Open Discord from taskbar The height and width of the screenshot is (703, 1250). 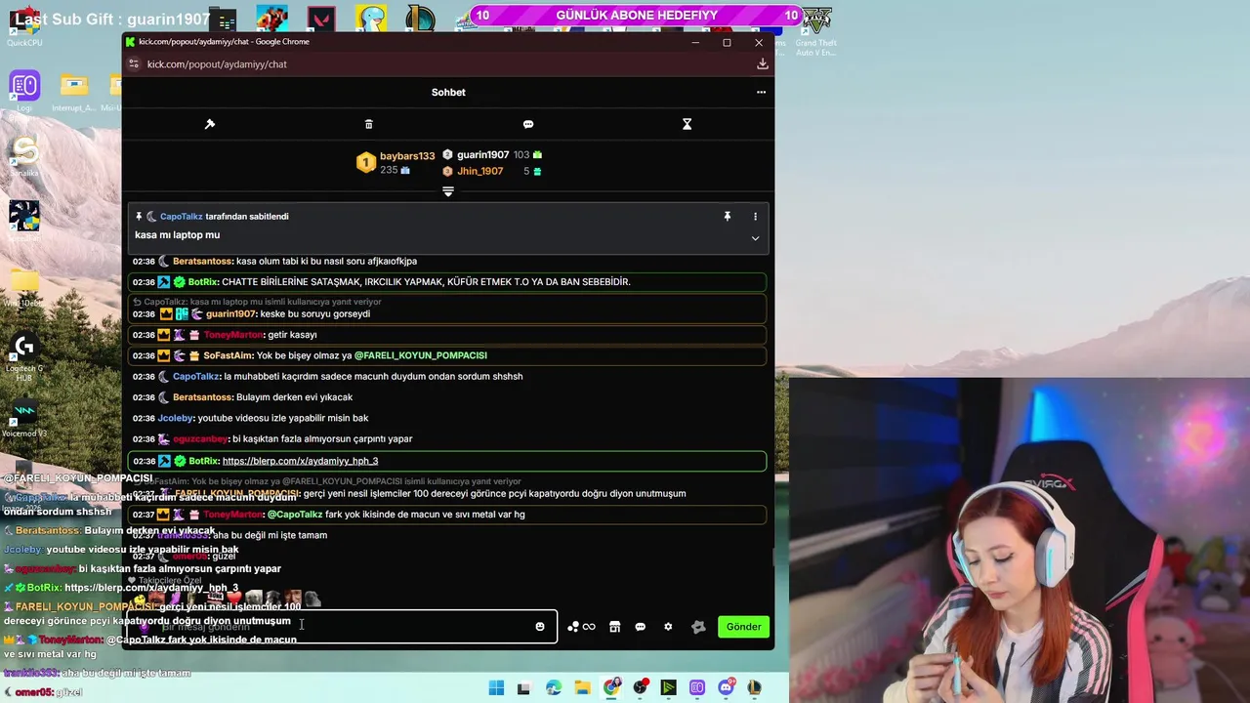point(726,688)
